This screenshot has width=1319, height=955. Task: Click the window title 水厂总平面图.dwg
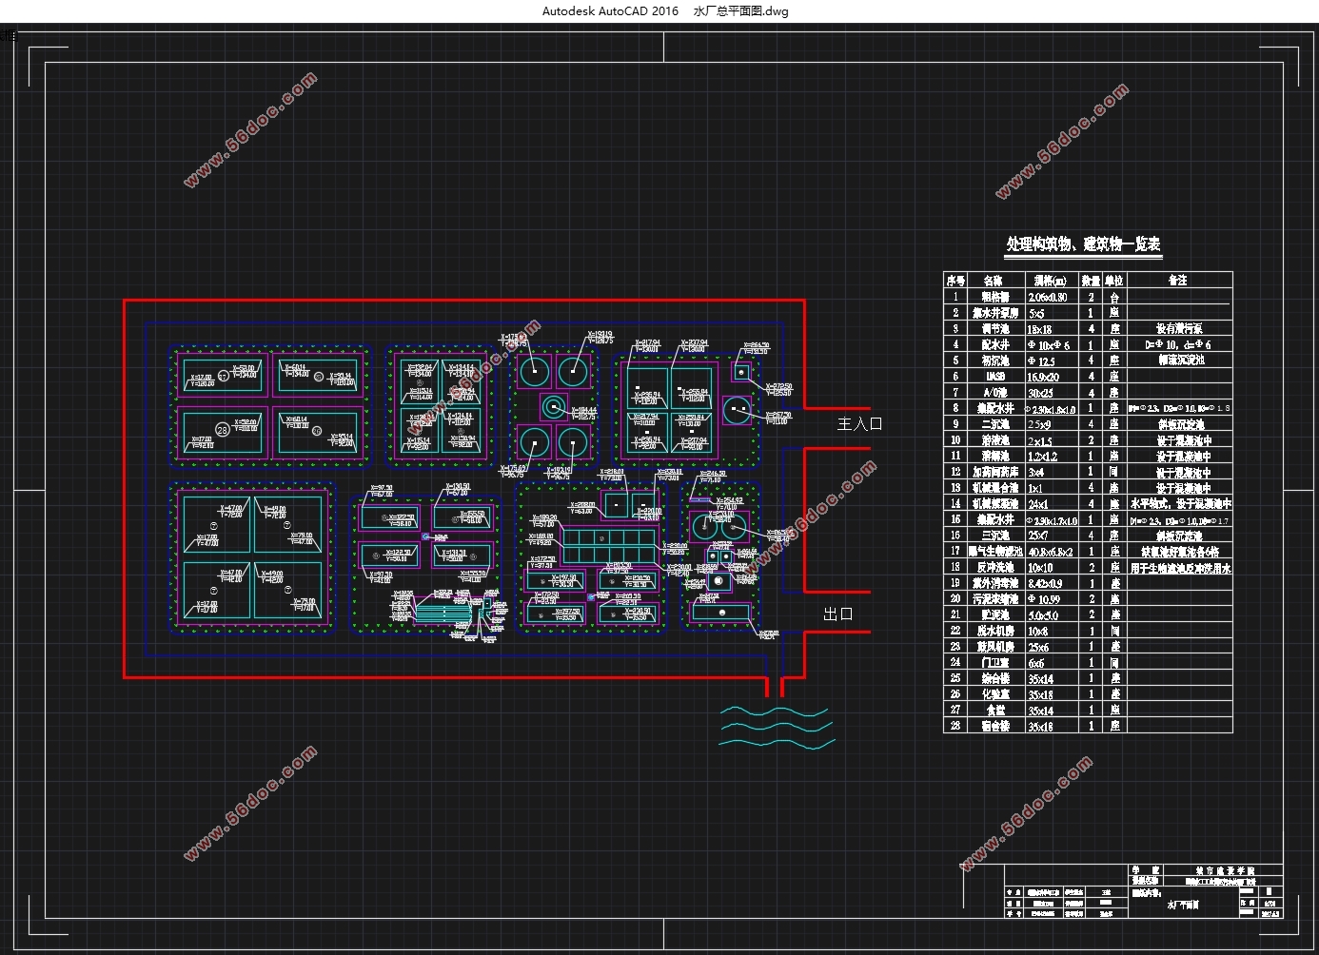click(740, 11)
